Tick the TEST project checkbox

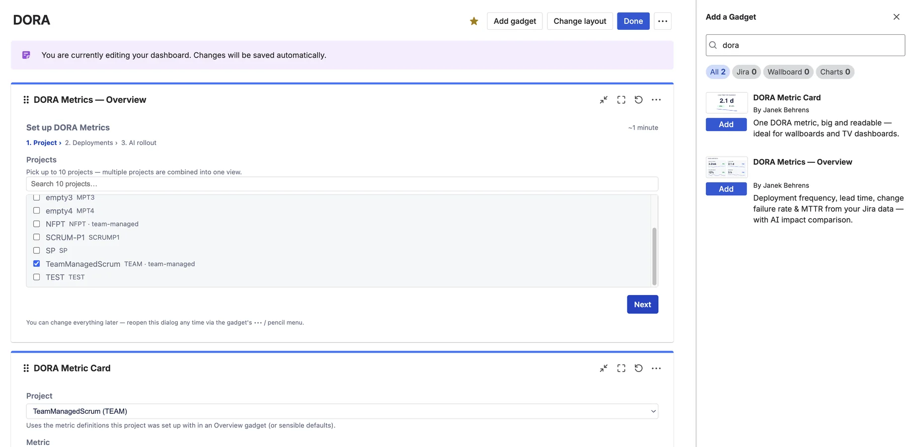(36, 277)
